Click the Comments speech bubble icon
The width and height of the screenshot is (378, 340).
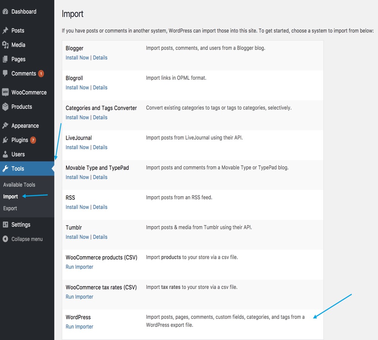[5, 73]
